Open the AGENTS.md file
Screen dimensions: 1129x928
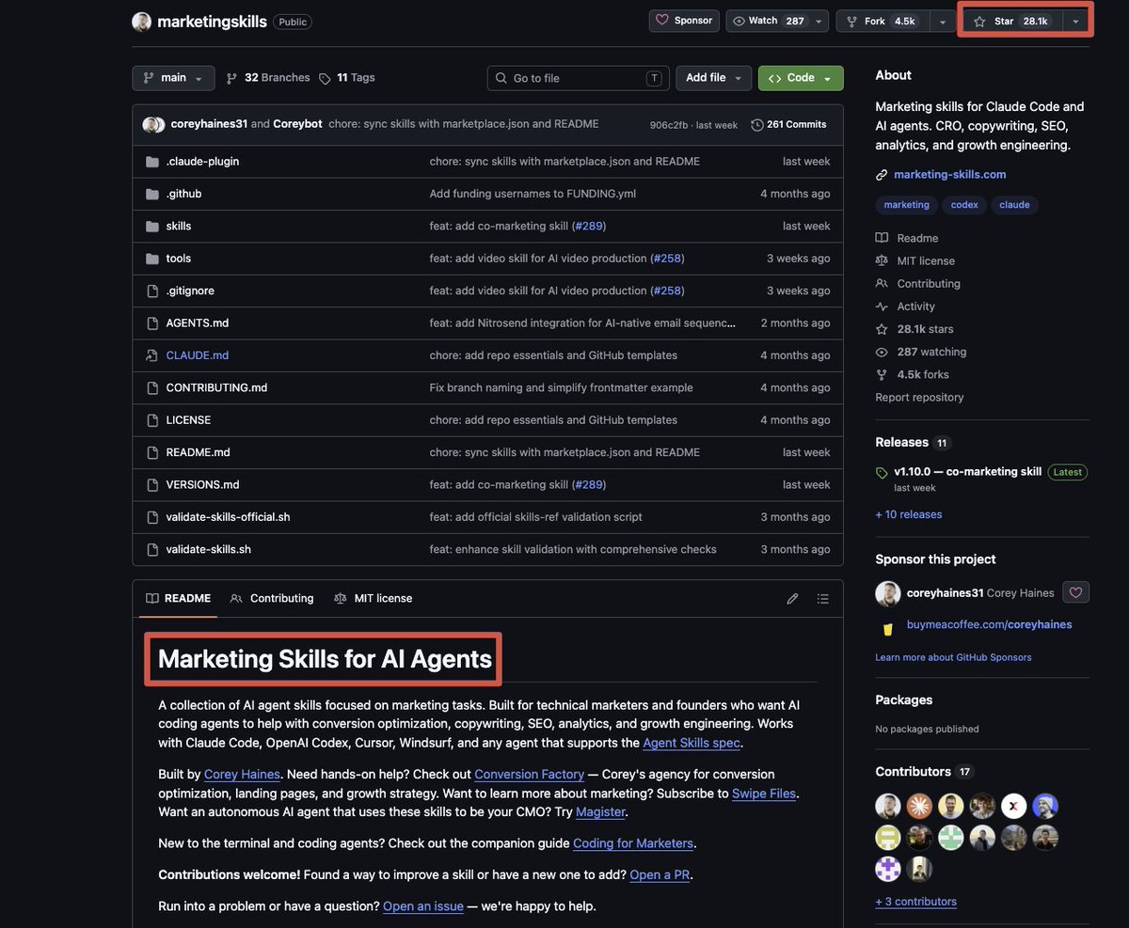[198, 322]
